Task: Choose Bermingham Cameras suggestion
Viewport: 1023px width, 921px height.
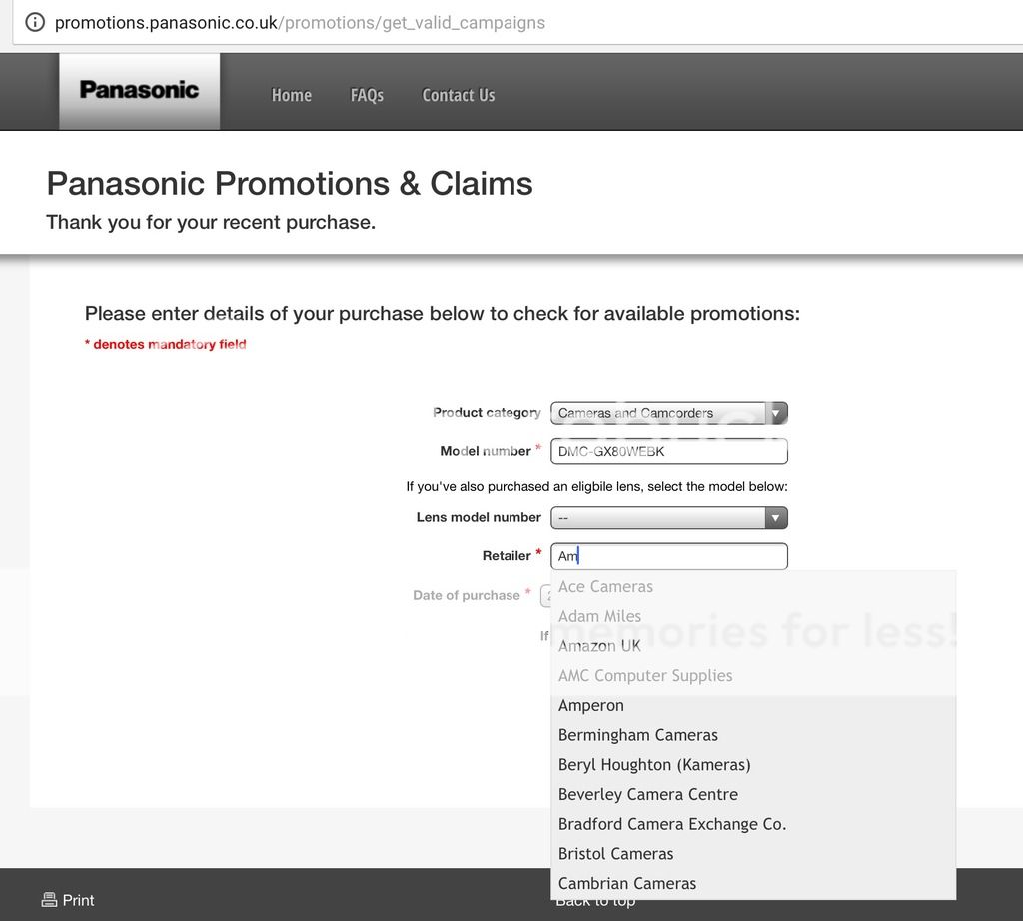Action: (x=638, y=735)
